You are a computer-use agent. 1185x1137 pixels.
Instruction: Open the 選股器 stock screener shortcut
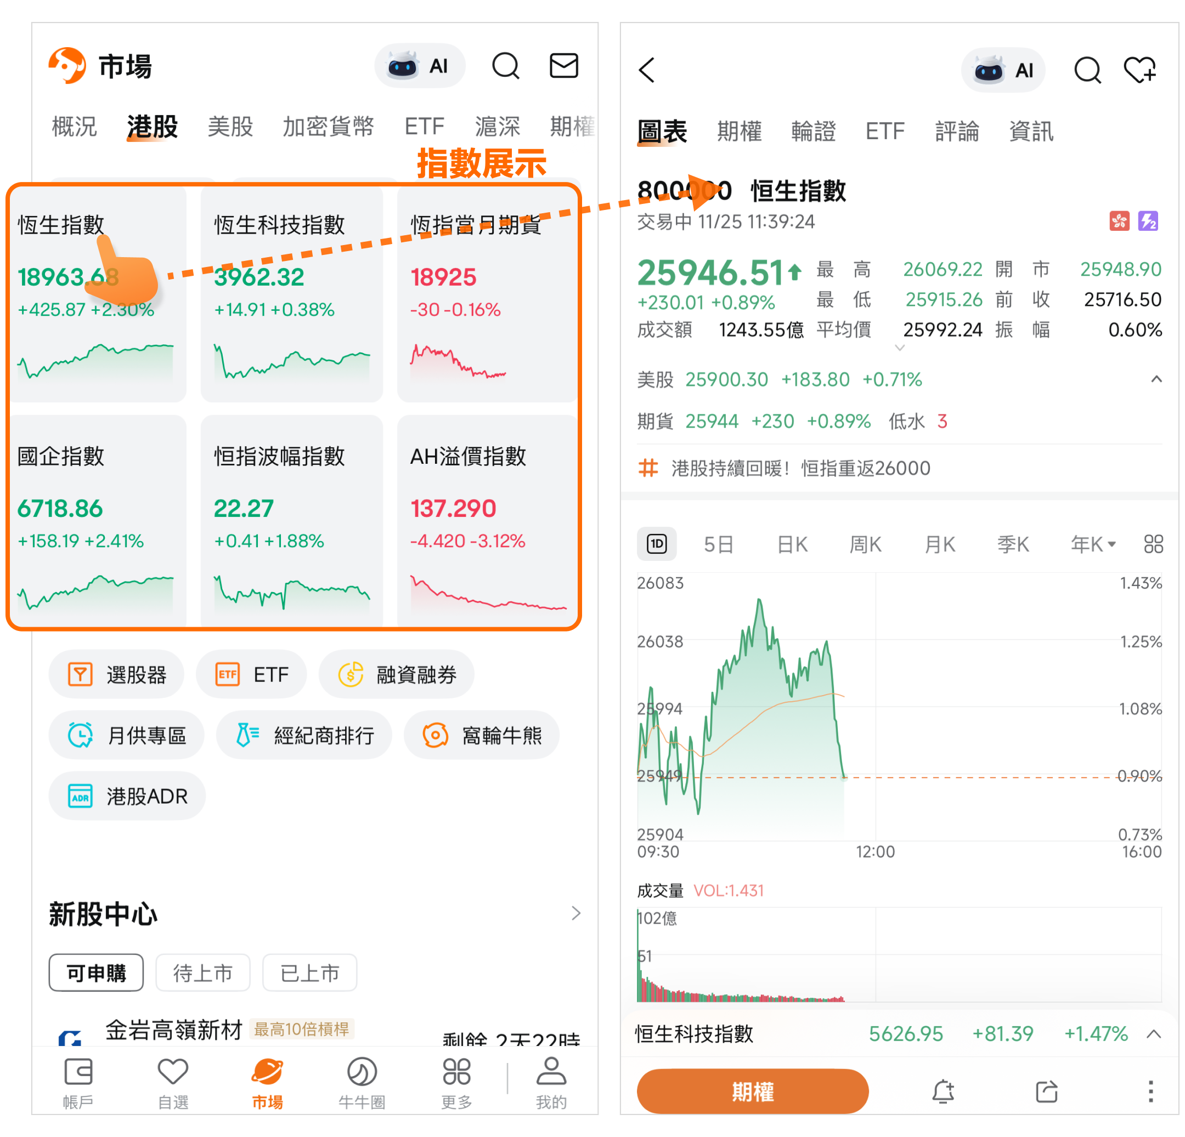point(117,674)
